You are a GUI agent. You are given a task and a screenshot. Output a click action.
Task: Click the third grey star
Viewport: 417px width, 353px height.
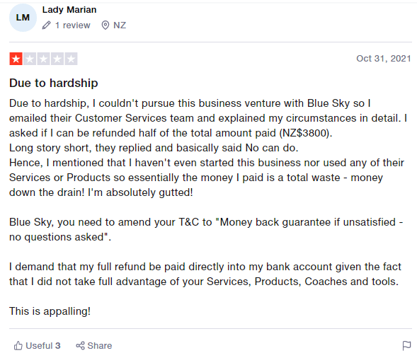point(44,59)
